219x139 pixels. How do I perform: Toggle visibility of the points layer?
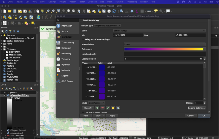5,93
